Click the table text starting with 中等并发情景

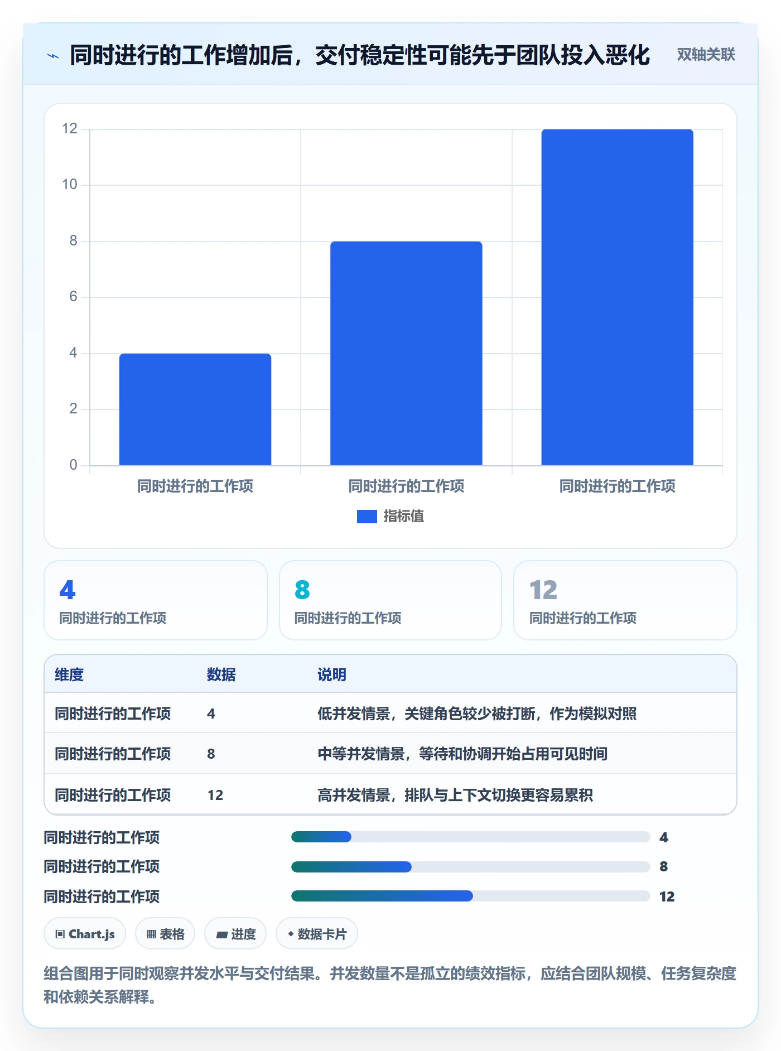[462, 754]
